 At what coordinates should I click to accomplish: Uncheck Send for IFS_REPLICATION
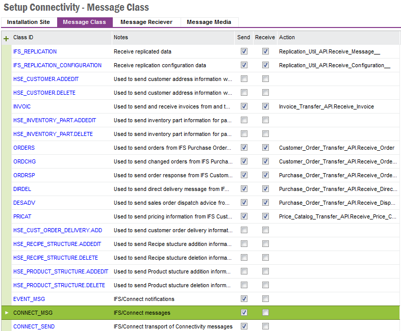[x=244, y=51]
